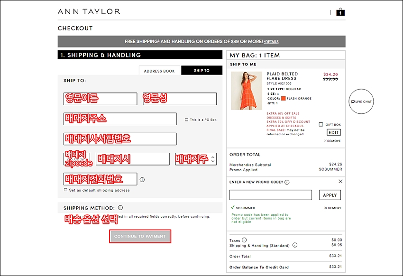Focus the first name field

coord(100,99)
